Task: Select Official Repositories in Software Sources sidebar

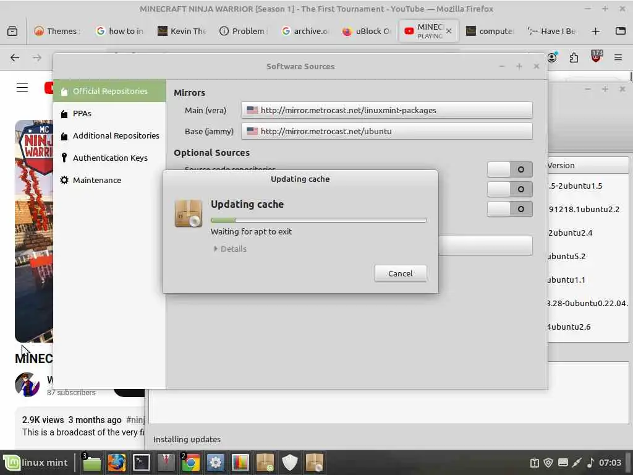Action: click(x=109, y=91)
